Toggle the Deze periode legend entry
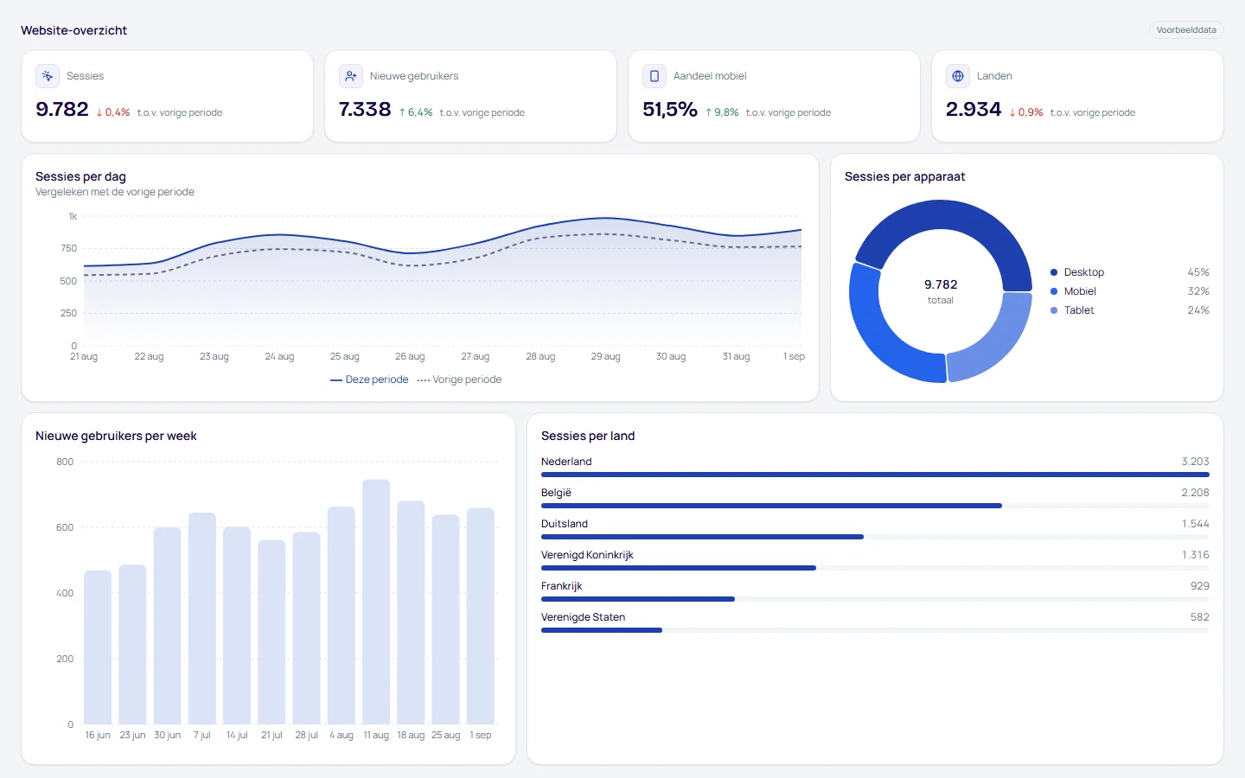 [369, 379]
